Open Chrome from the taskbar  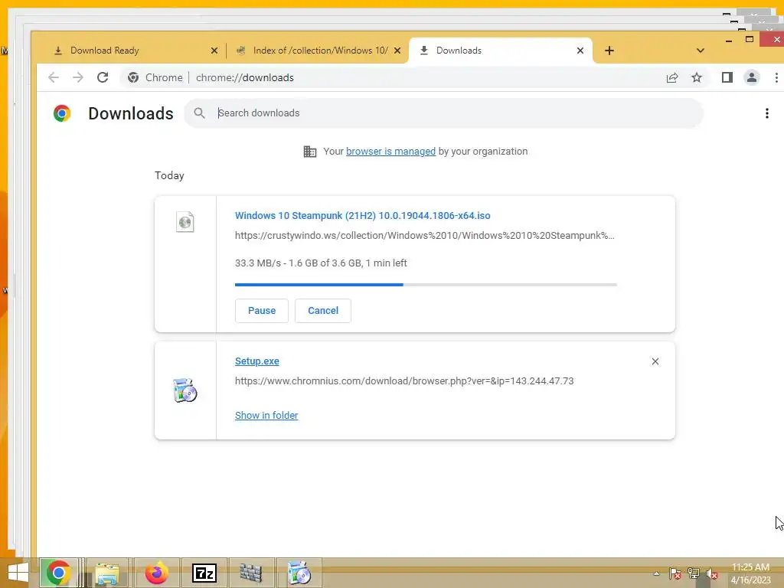tap(58, 573)
